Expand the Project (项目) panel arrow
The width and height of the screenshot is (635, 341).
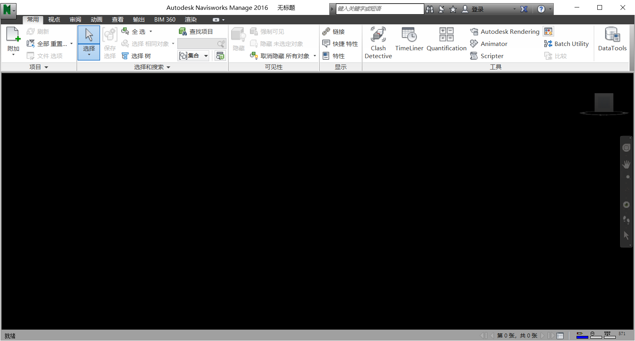click(x=46, y=67)
